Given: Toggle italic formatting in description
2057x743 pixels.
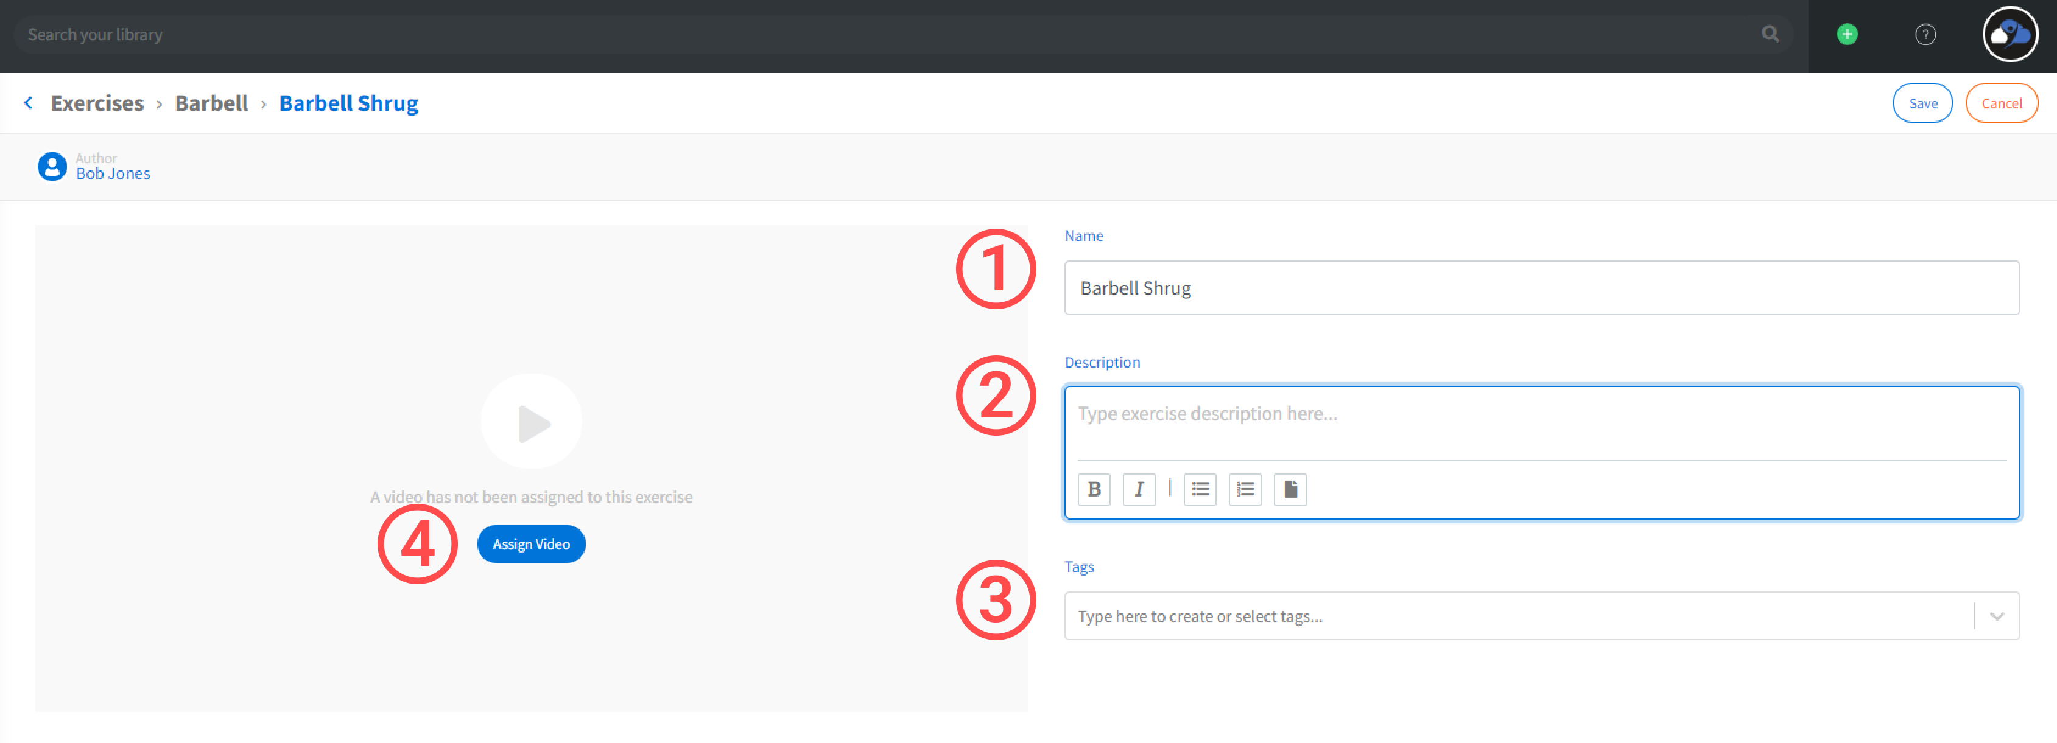Looking at the screenshot, I should (1139, 489).
